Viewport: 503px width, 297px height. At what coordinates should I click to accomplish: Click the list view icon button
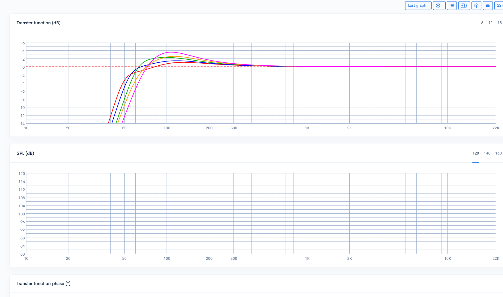pos(452,5)
